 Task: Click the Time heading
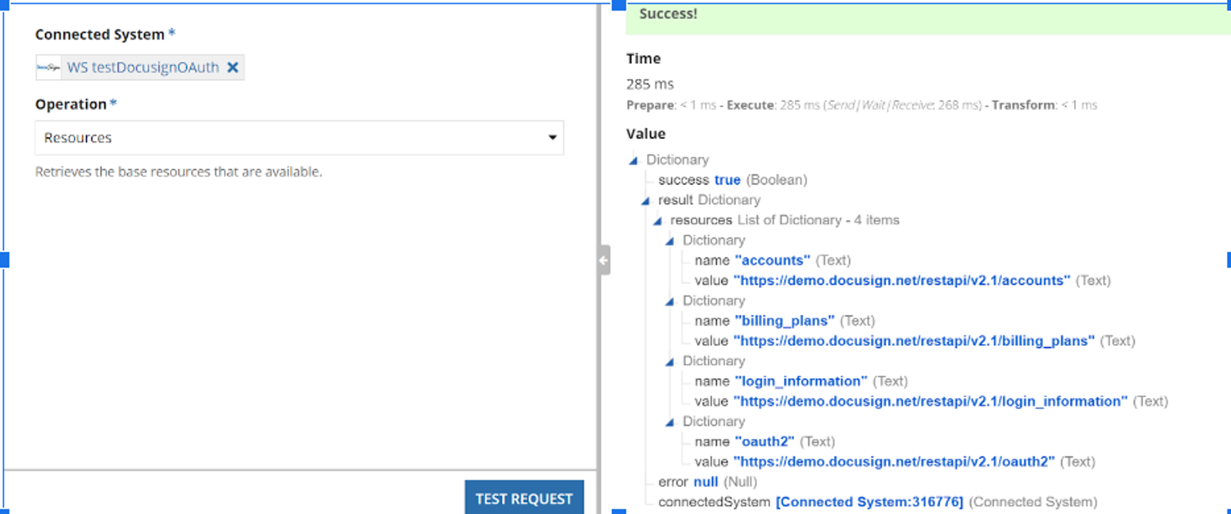pyautogui.click(x=643, y=58)
